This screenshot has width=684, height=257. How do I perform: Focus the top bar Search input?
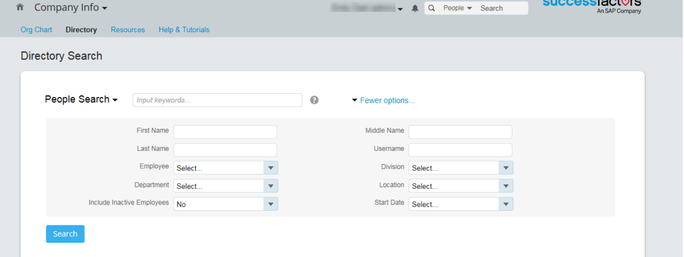pyautogui.click(x=502, y=8)
